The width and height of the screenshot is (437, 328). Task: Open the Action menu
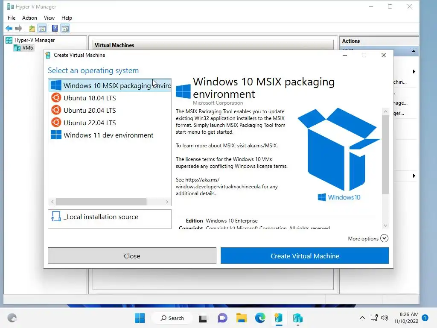click(29, 18)
